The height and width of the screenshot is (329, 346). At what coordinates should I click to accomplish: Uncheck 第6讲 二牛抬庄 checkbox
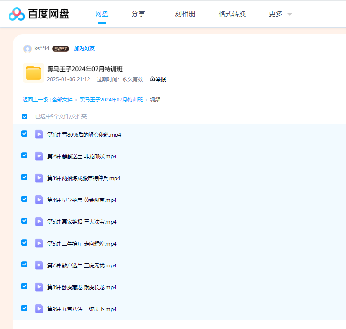click(x=24, y=243)
